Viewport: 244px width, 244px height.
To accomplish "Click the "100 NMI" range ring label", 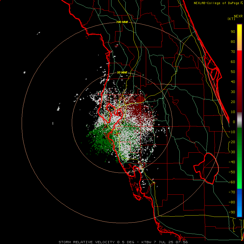I will click(x=122, y=22).
